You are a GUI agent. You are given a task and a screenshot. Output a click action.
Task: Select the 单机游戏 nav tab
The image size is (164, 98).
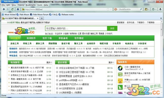(63, 38)
